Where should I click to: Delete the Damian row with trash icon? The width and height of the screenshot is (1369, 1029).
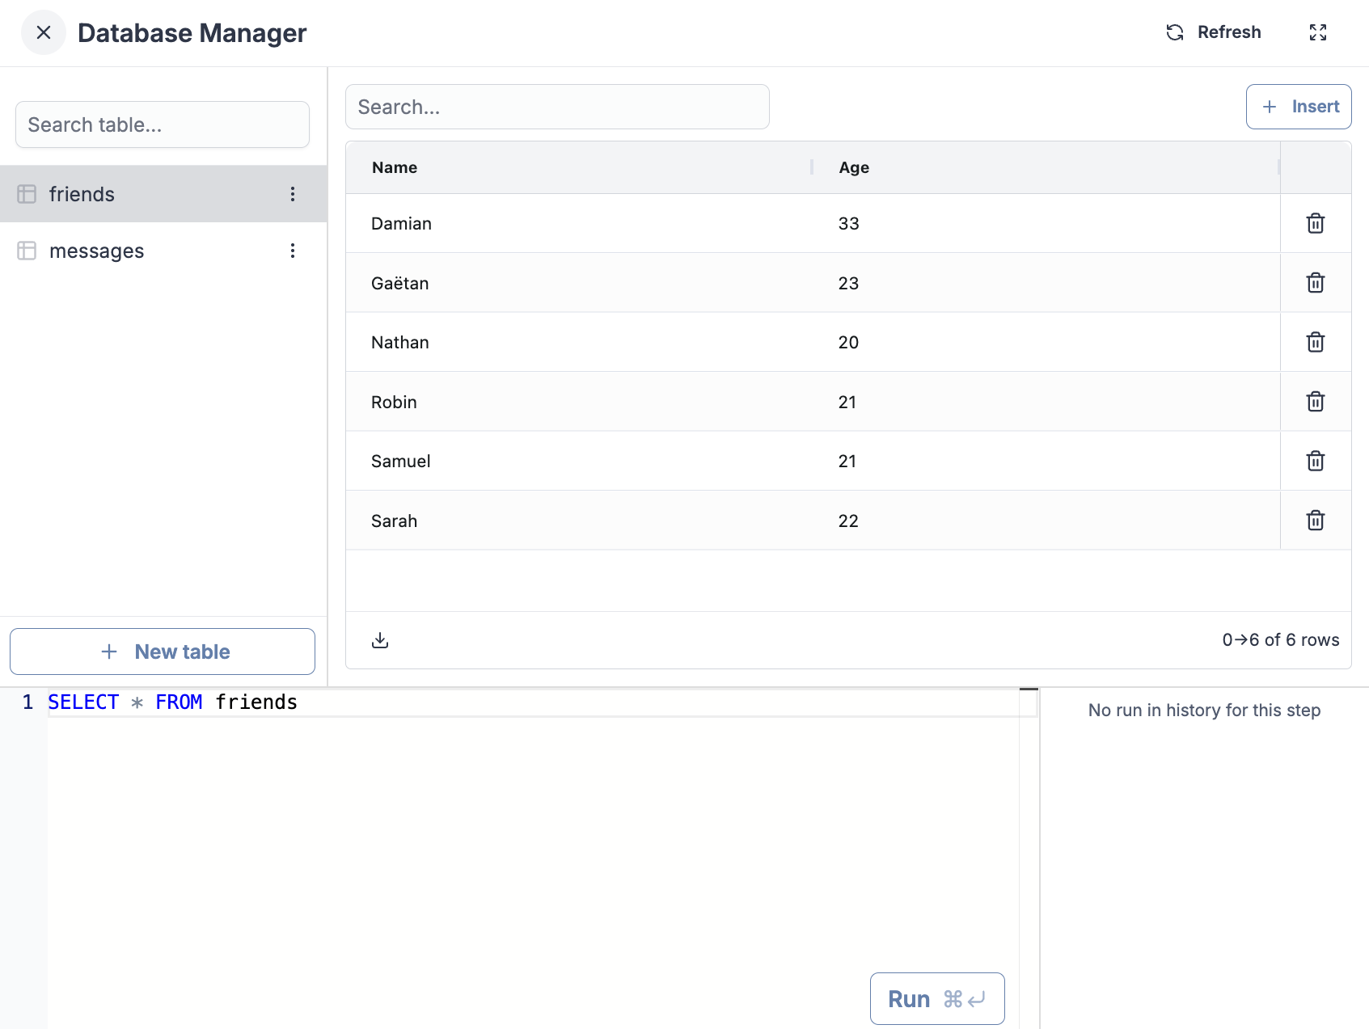(1315, 223)
